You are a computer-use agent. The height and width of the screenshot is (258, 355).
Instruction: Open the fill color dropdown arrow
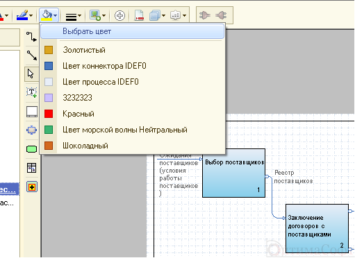pos(55,16)
